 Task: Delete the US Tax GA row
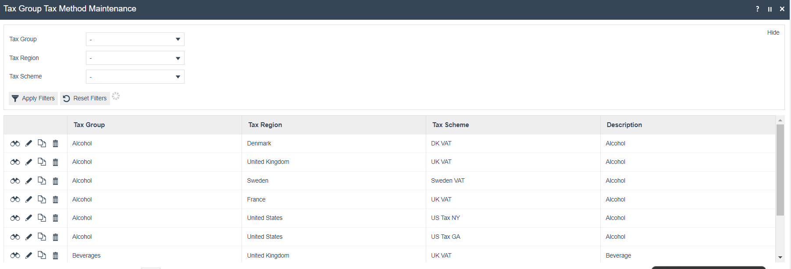(x=55, y=237)
